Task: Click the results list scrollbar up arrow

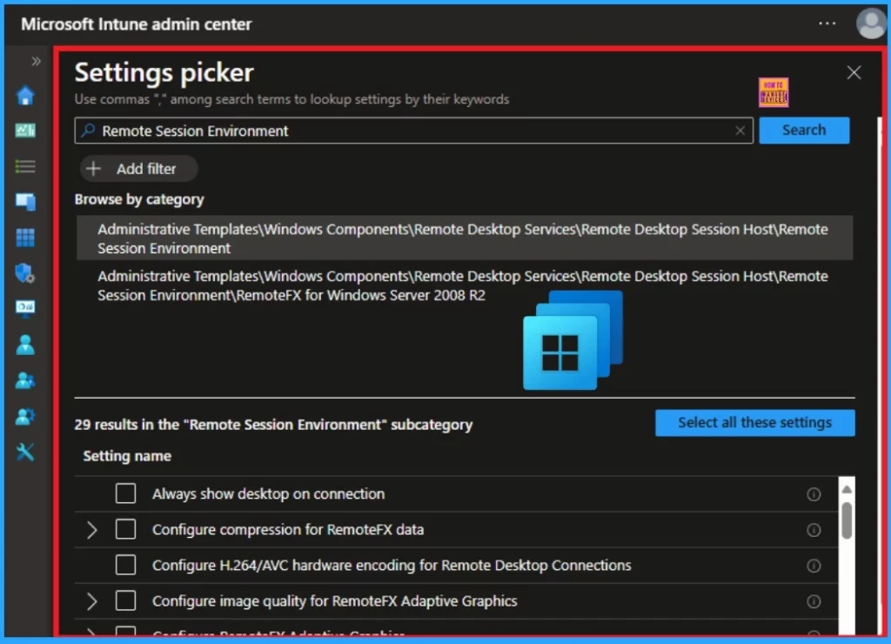Action: point(847,489)
